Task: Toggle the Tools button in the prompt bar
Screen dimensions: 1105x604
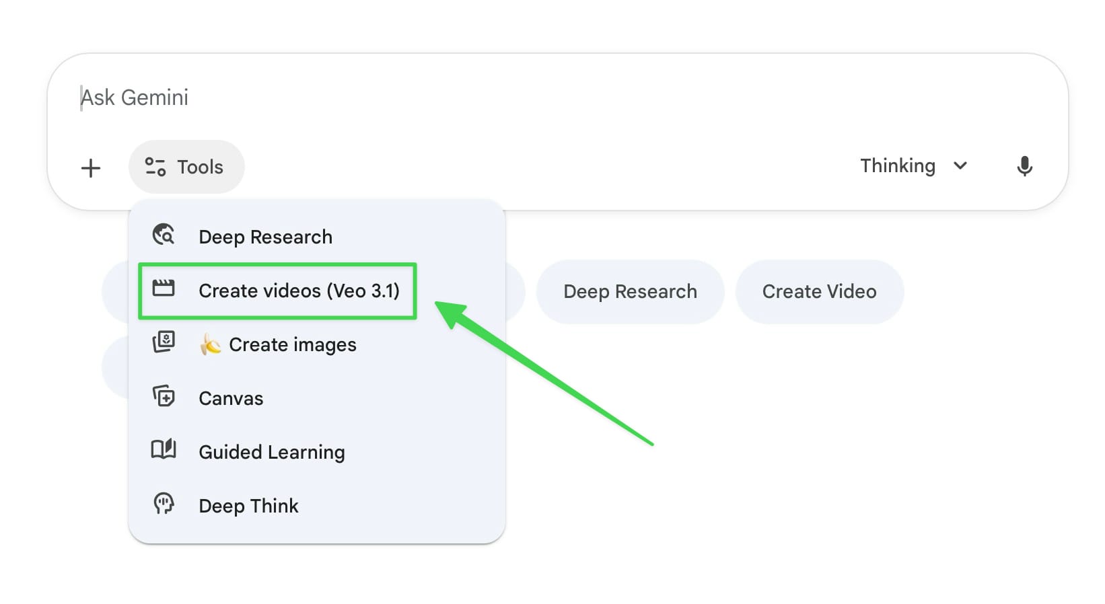Action: coord(186,167)
